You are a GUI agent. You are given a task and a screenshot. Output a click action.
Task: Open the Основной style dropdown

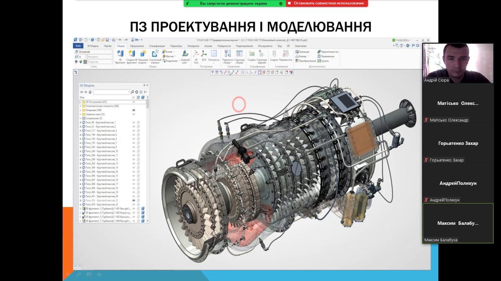pyautogui.click(x=95, y=52)
